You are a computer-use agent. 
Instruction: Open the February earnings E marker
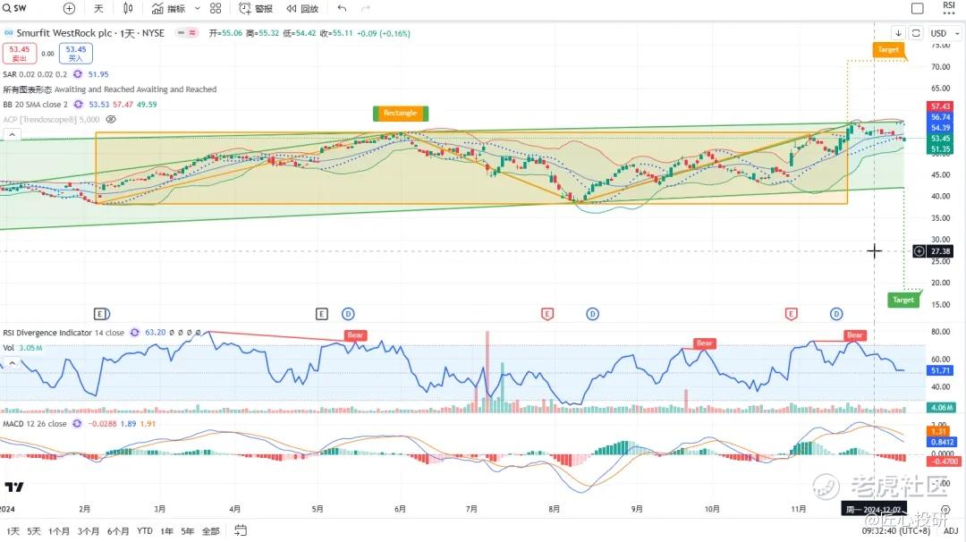pos(100,314)
